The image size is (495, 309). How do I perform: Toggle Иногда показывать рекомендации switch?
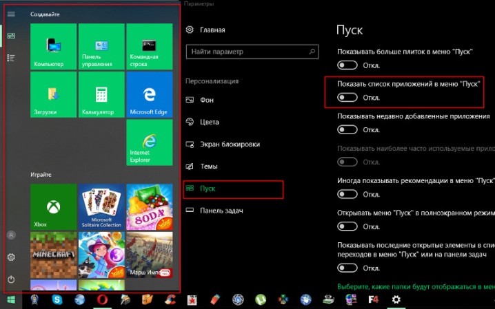pyautogui.click(x=347, y=194)
